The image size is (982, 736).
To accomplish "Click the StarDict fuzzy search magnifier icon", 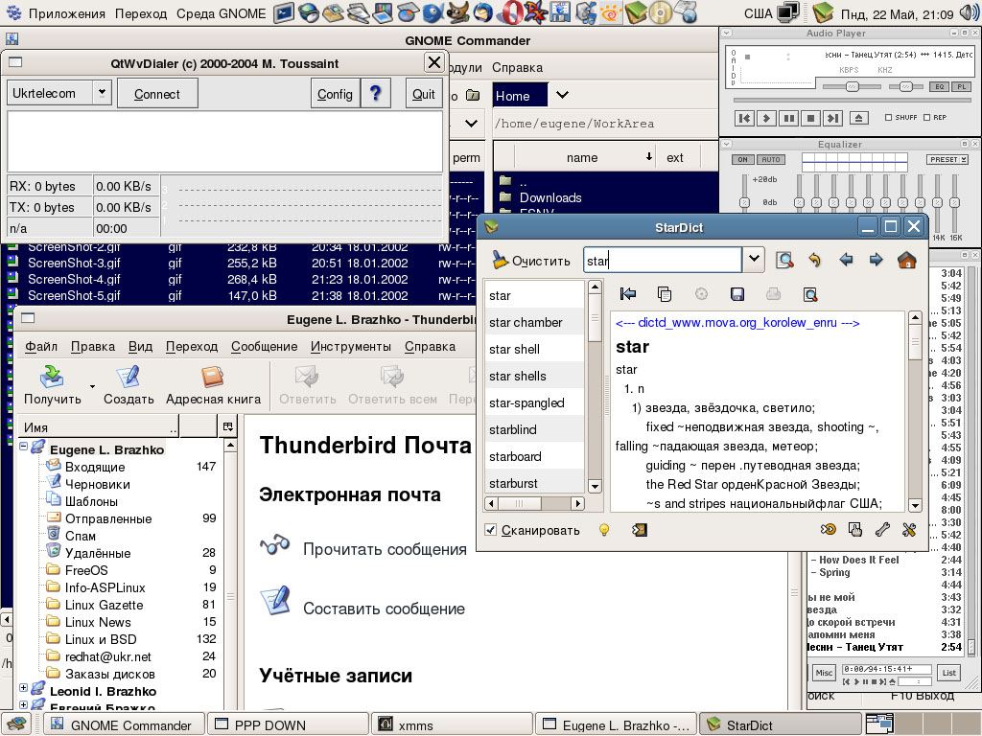I will tap(784, 261).
